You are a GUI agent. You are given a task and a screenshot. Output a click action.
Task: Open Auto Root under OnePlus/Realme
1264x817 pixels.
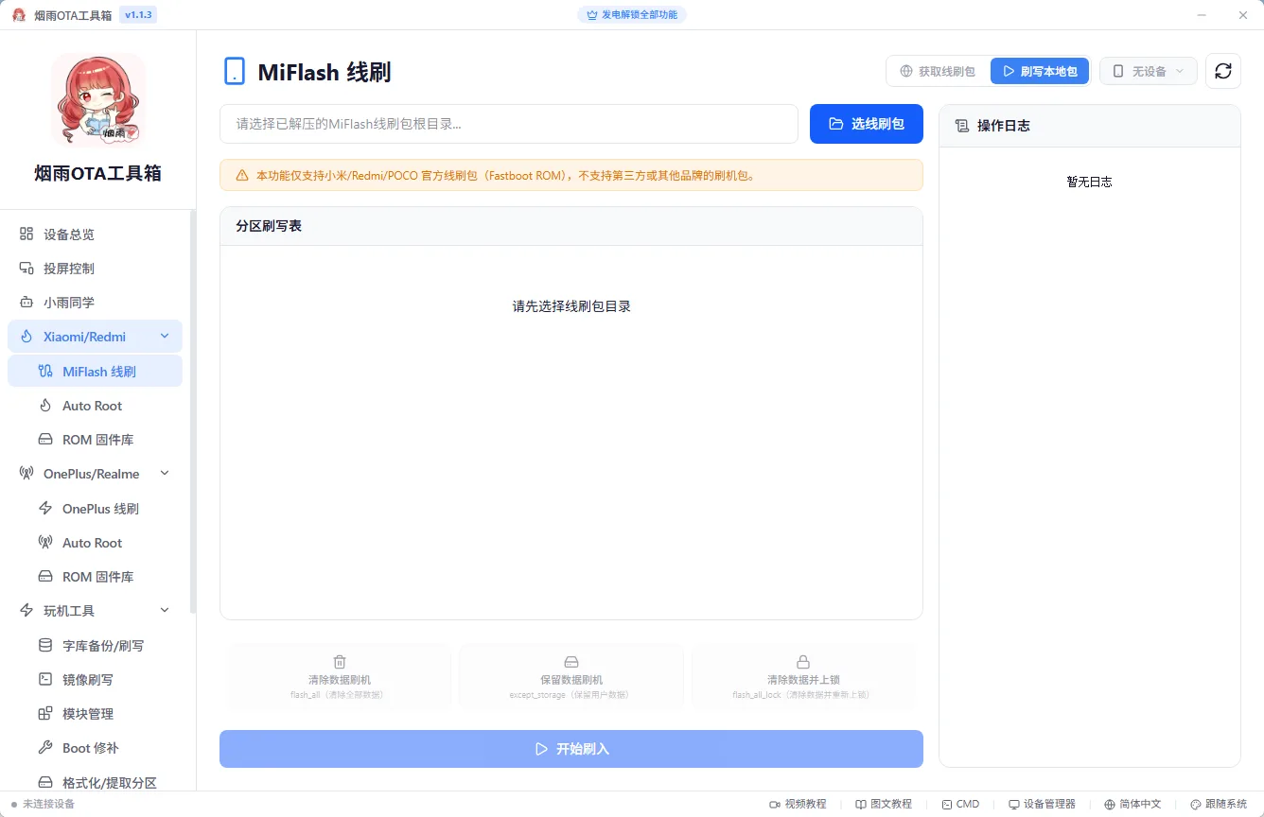[x=95, y=543]
